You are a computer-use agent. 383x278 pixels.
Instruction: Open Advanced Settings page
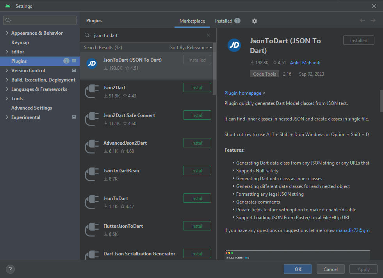(32, 108)
